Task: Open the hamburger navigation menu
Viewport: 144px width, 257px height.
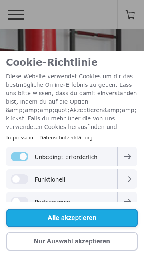Action: pyautogui.click(x=16, y=14)
